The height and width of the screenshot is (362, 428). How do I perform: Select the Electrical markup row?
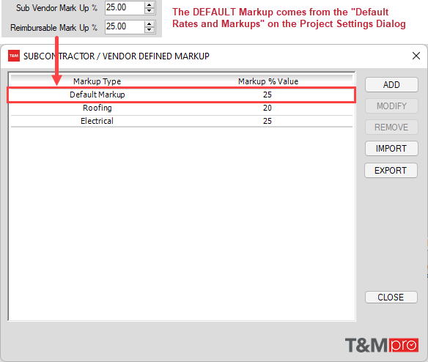point(182,121)
